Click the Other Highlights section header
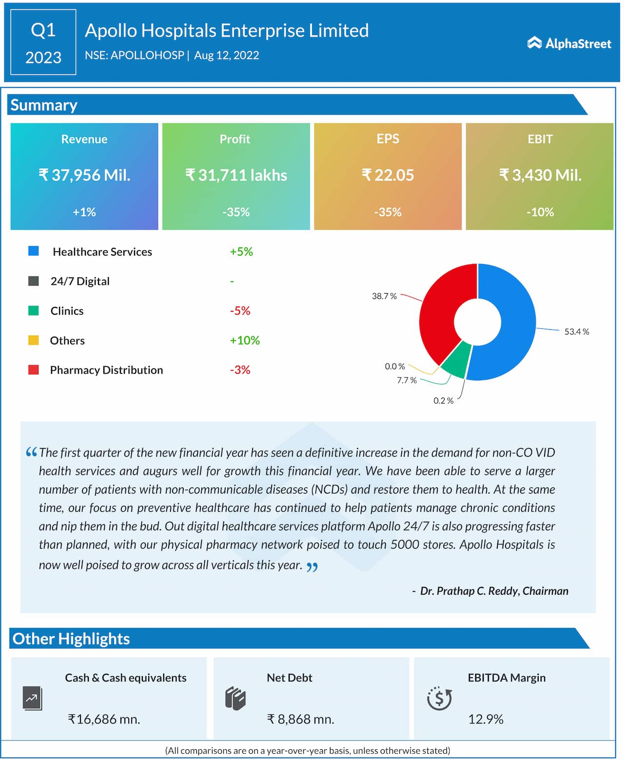The height and width of the screenshot is (761, 624). pyautogui.click(x=71, y=639)
